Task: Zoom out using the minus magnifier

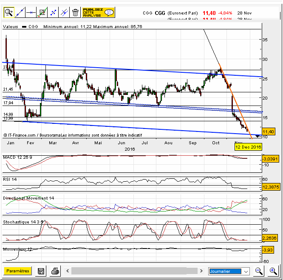Action: pyautogui.click(x=259, y=271)
